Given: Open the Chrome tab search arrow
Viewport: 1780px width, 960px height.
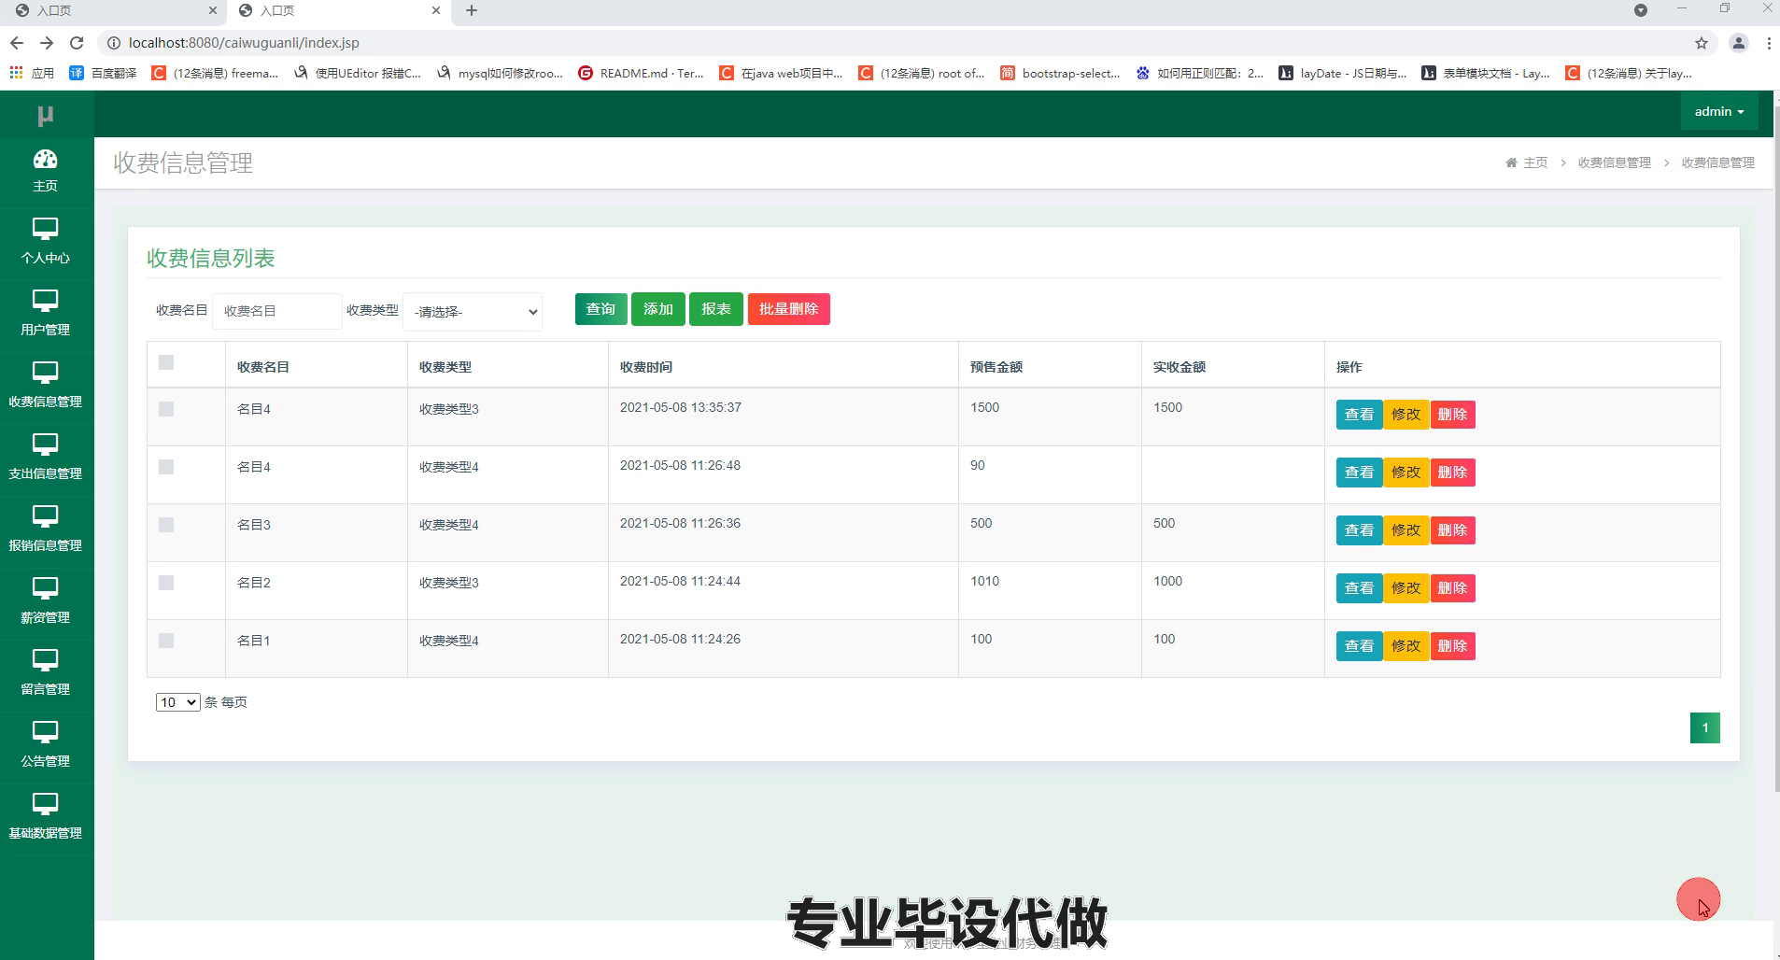Looking at the screenshot, I should pos(1641,10).
